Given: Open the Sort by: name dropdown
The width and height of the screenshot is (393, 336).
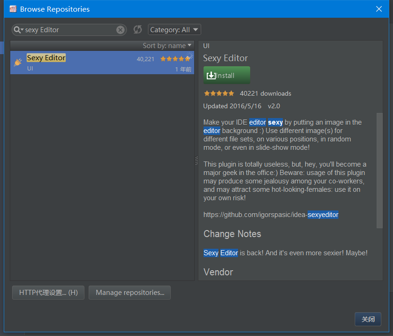Looking at the screenshot, I should click(x=167, y=46).
